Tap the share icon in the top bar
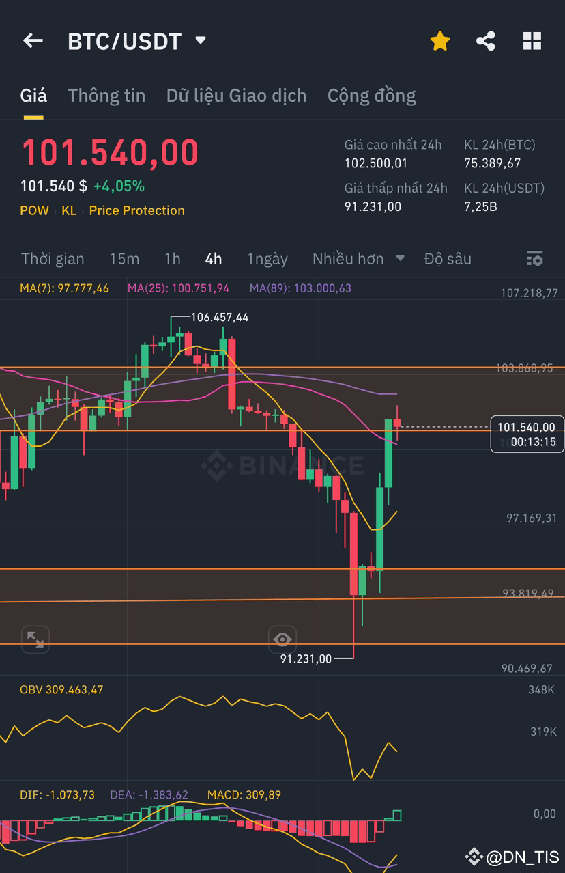 [x=486, y=40]
